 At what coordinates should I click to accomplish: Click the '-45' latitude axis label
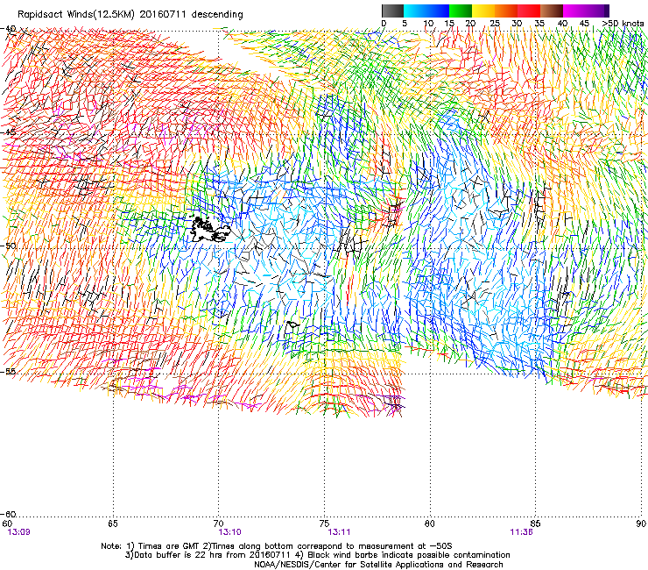coord(9,132)
